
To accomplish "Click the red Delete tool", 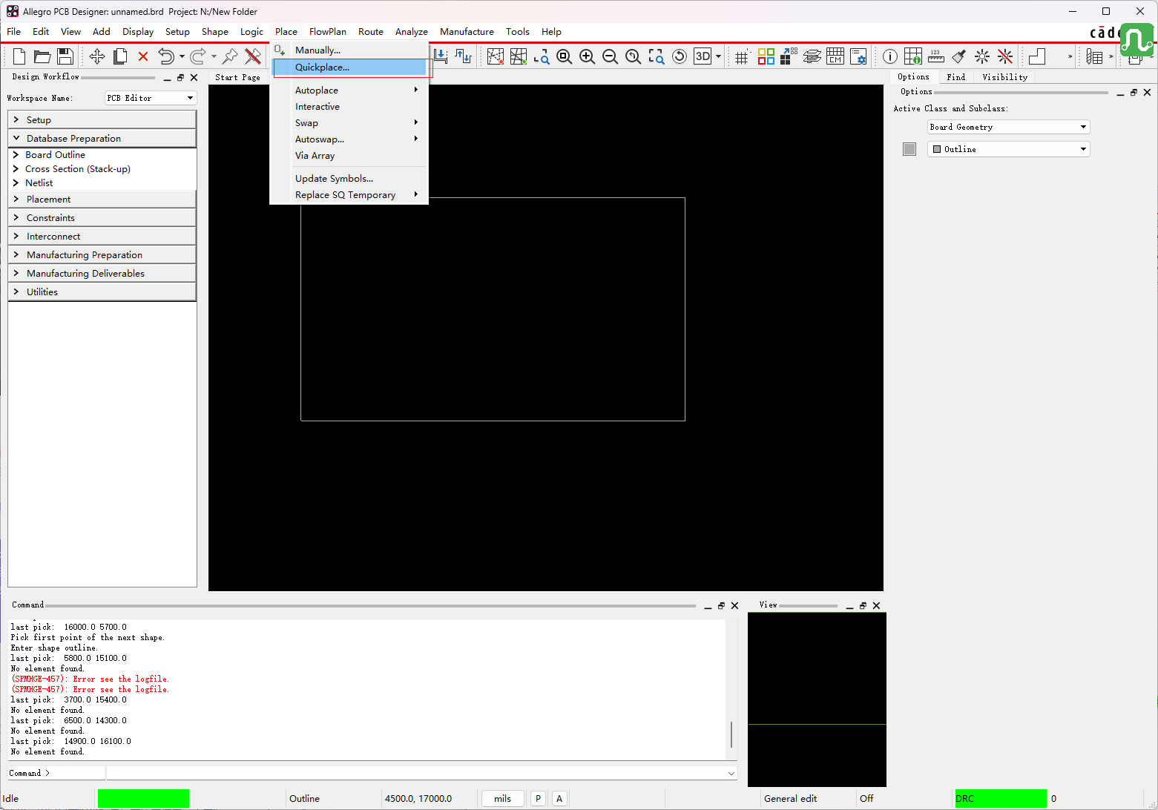I will click(143, 56).
